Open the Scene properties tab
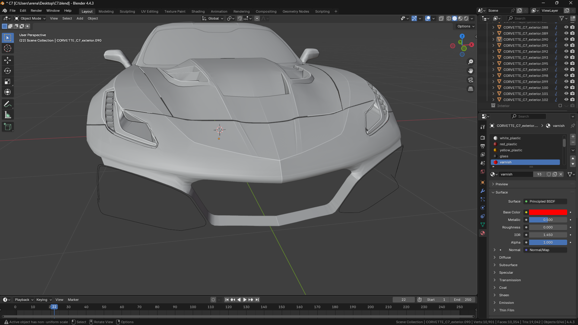This screenshot has width=578, height=325. pos(483,163)
